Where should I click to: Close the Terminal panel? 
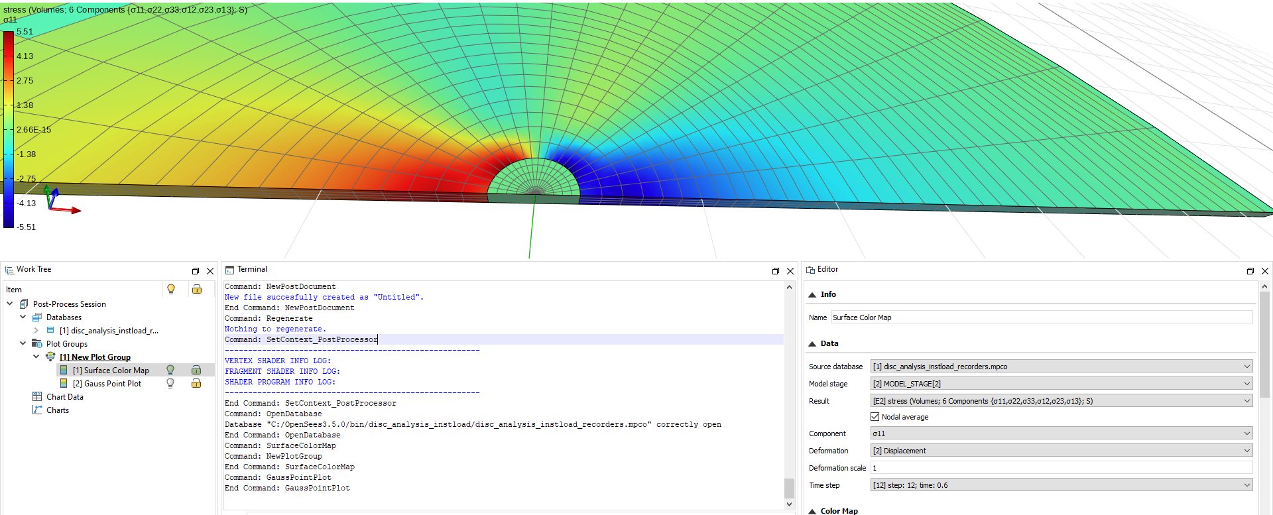(790, 271)
